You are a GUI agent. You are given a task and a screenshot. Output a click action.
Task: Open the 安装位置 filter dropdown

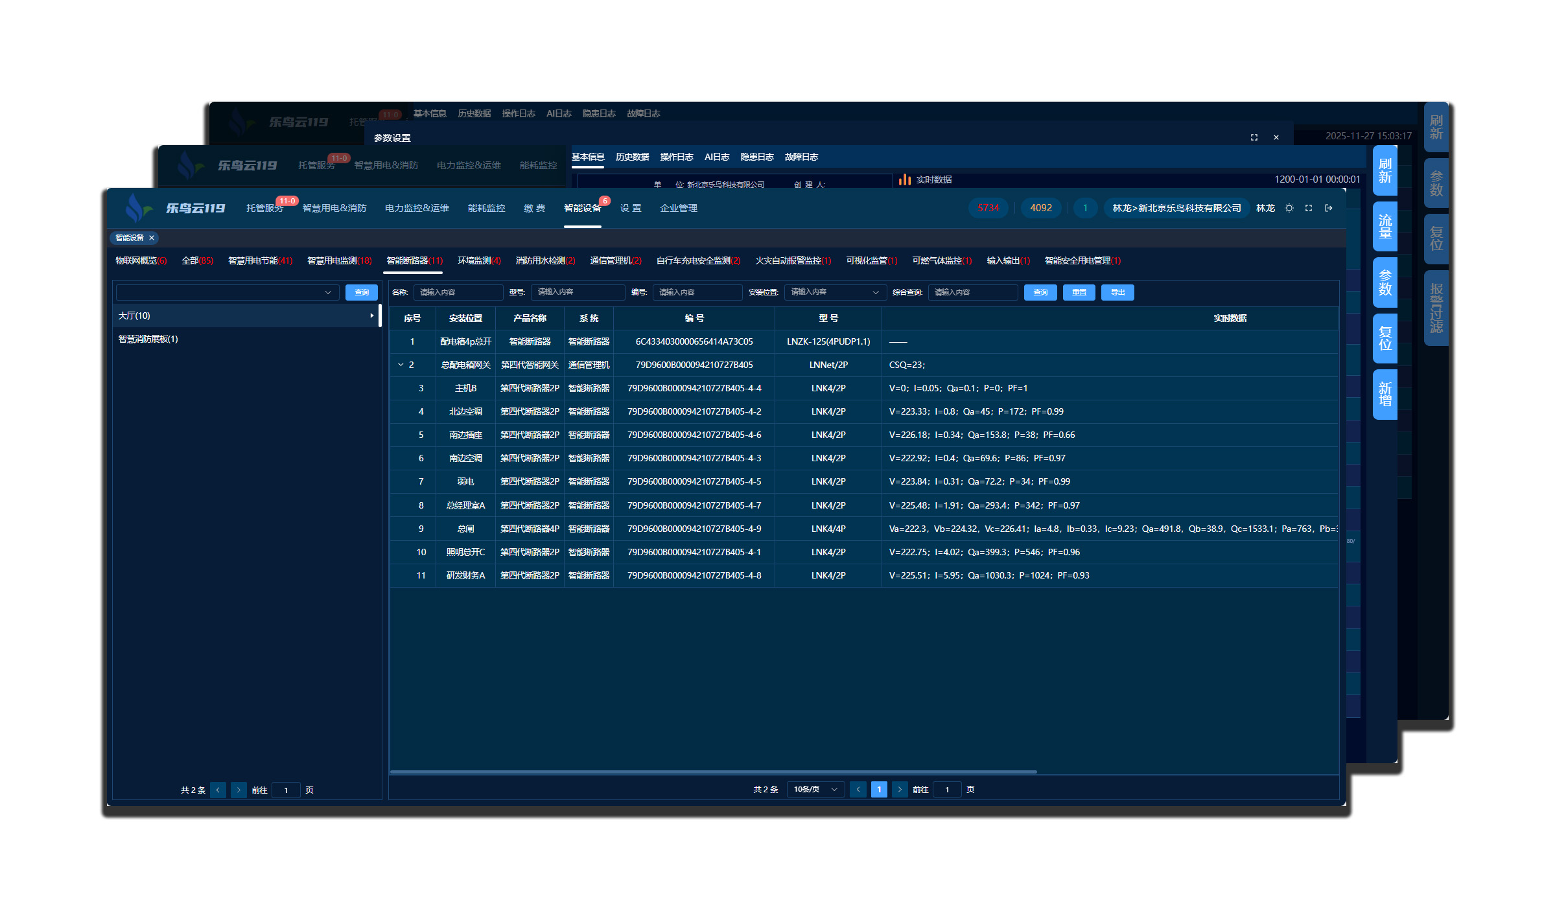tap(834, 292)
